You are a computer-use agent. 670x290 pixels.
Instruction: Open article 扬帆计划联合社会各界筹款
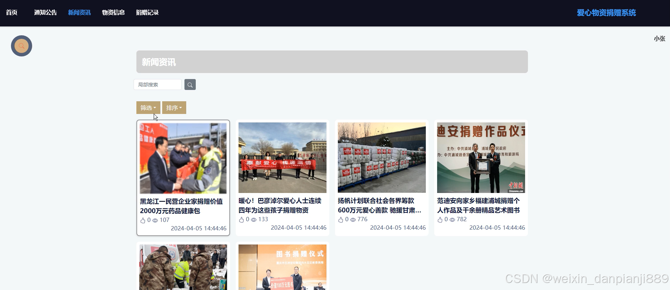(x=380, y=205)
